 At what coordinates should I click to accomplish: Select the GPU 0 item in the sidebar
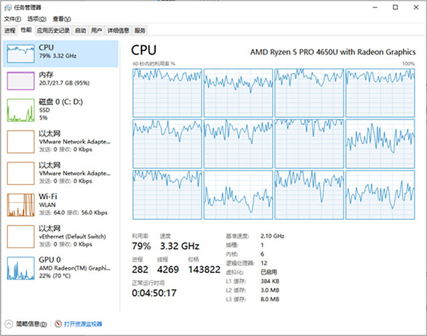coord(60,268)
